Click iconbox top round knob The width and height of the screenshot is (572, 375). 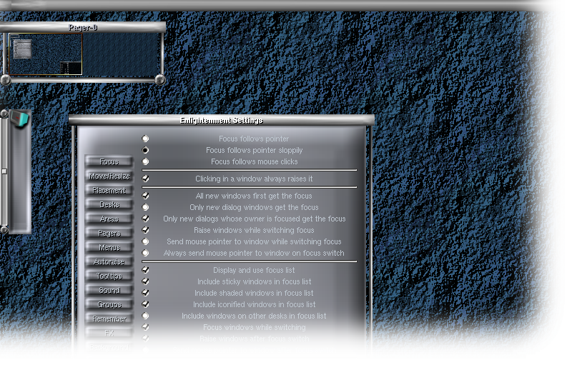[4, 114]
